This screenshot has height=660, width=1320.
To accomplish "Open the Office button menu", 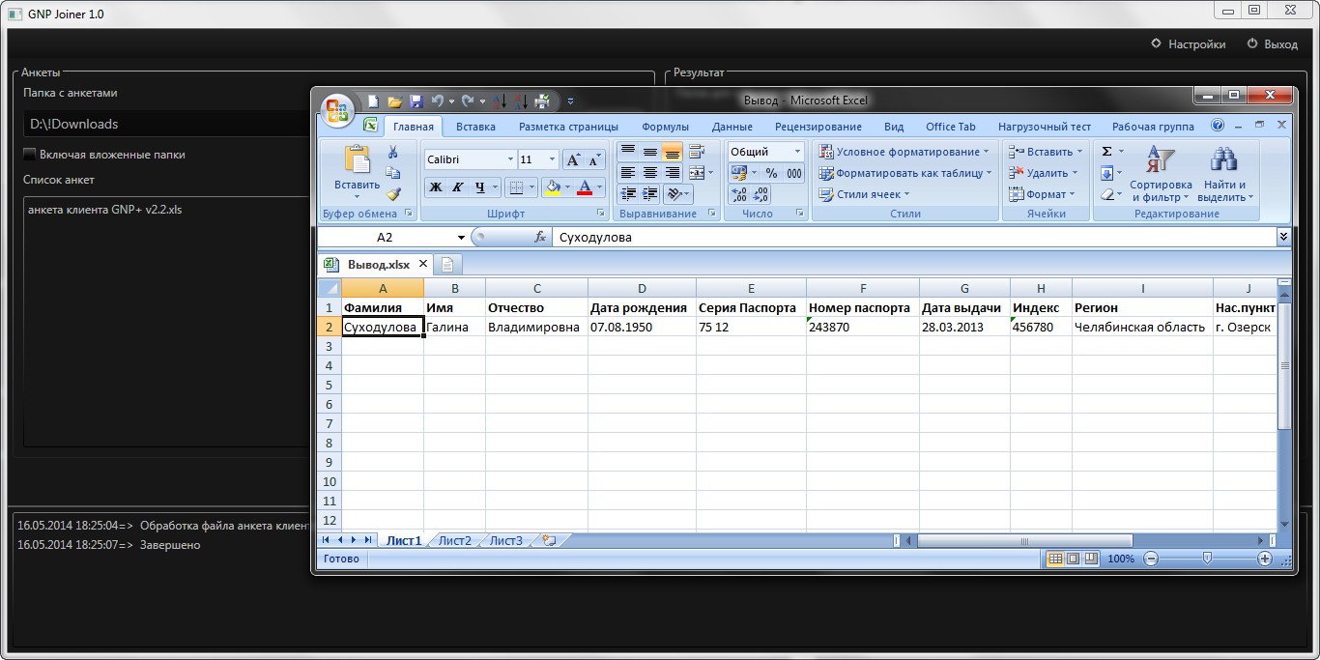I will tap(337, 110).
